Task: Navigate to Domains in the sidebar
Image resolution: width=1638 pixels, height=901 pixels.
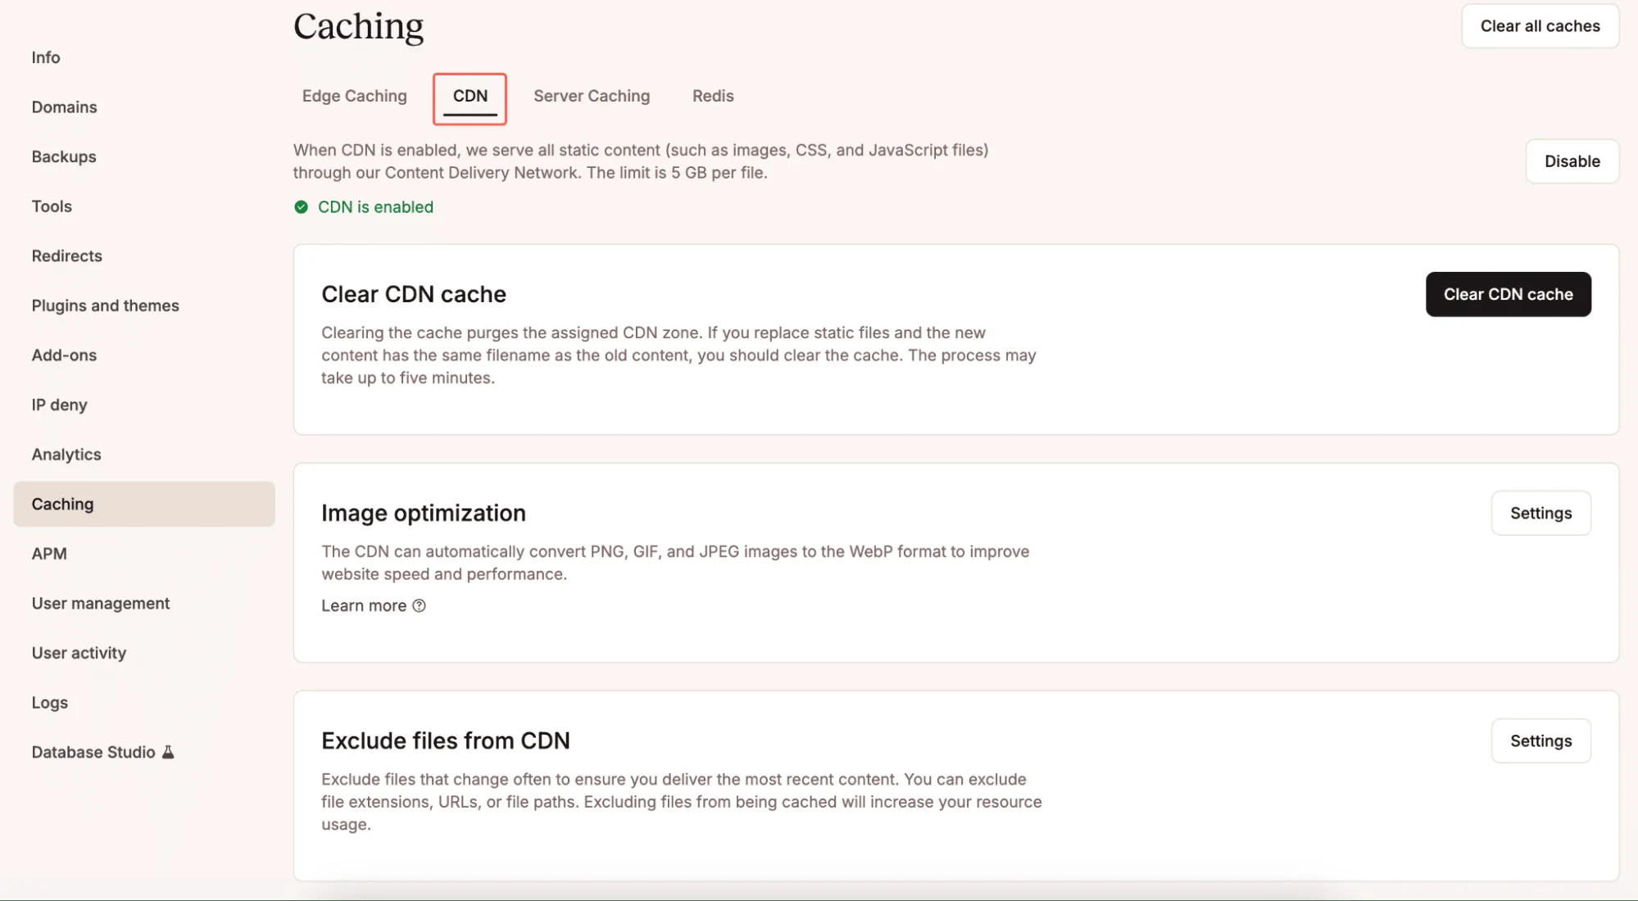Action: 64,106
